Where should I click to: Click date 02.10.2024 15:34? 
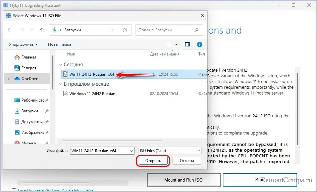(164, 94)
